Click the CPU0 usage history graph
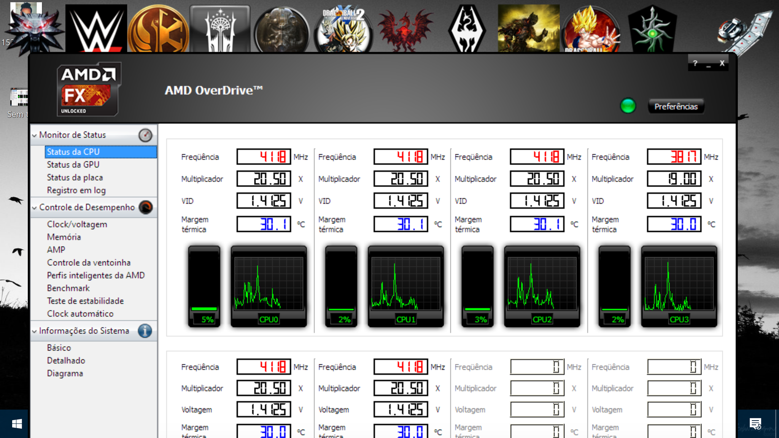Image resolution: width=779 pixels, height=438 pixels. coord(269,286)
